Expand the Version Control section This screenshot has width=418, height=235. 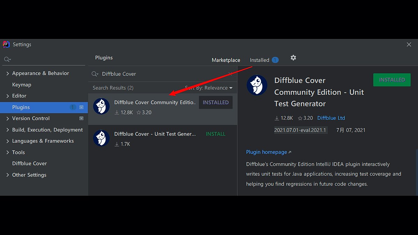click(8, 119)
